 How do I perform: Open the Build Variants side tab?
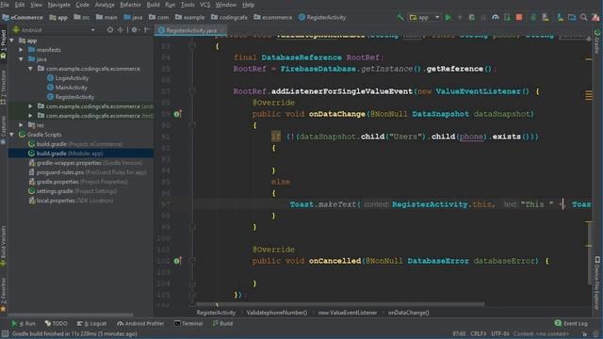(4, 246)
